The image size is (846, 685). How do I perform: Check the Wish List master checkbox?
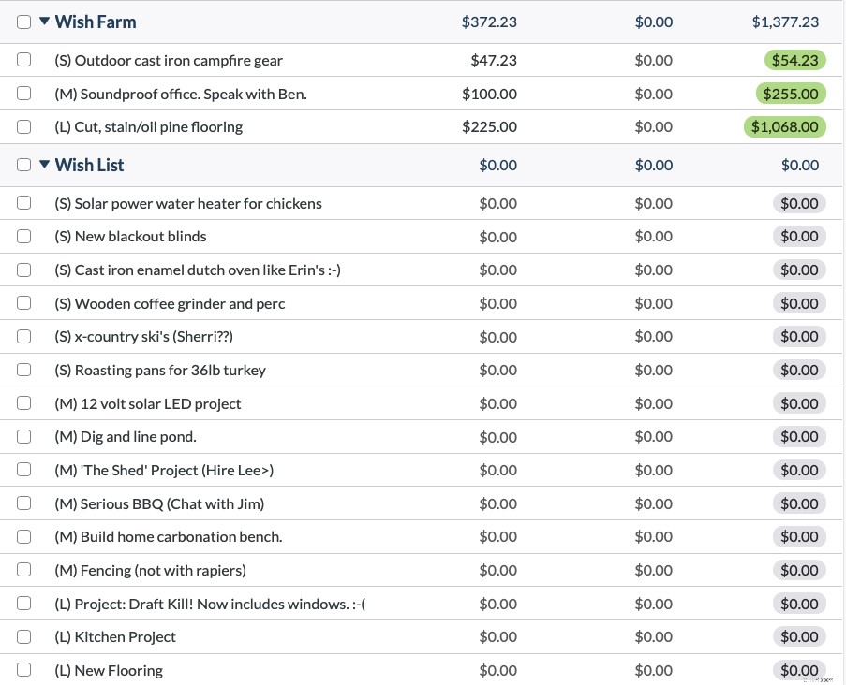pyautogui.click(x=23, y=164)
